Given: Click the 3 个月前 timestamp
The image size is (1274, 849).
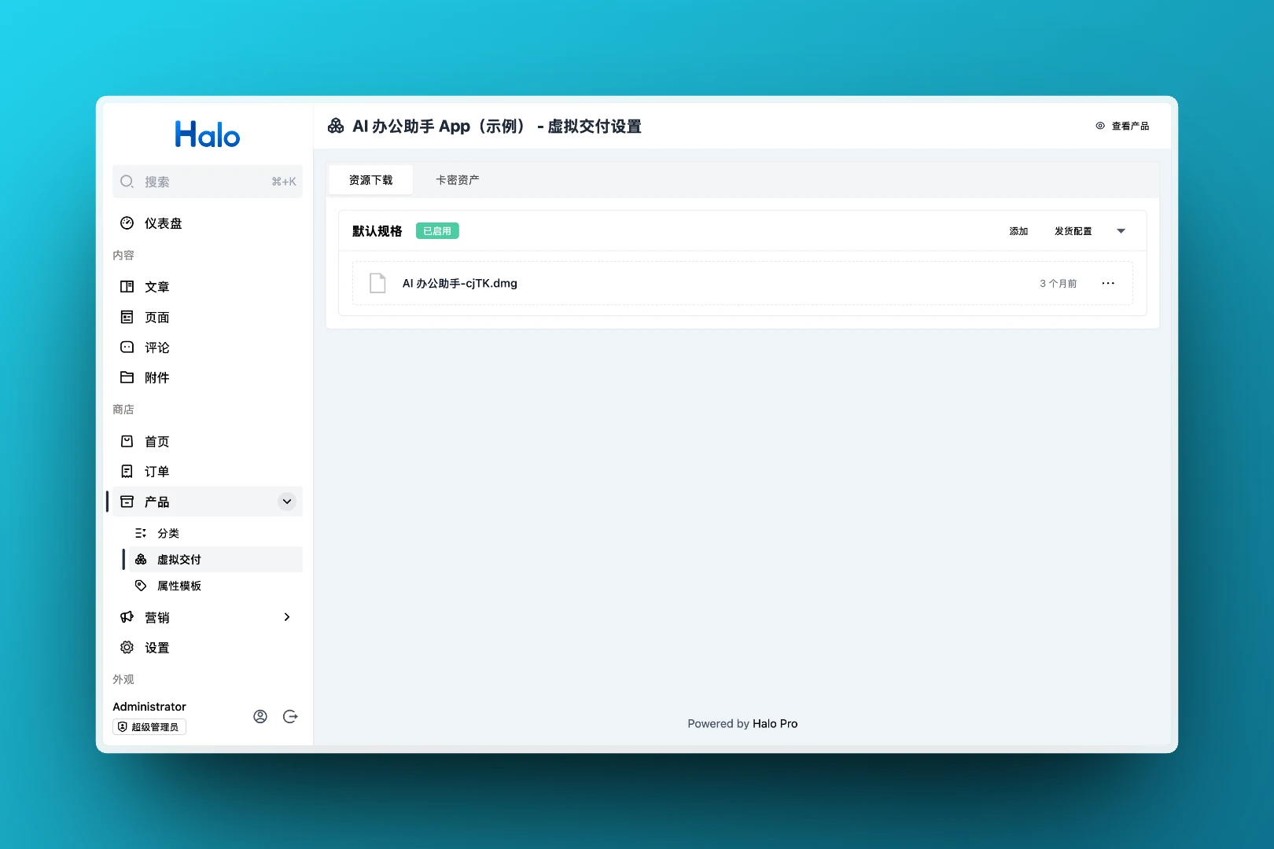Looking at the screenshot, I should [x=1058, y=283].
